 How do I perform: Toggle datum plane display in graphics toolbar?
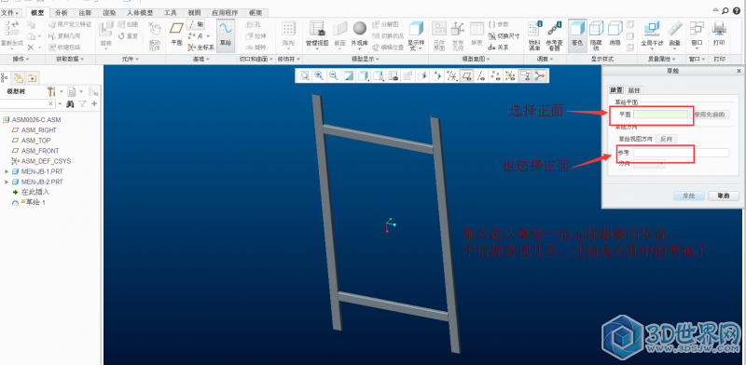point(466,75)
